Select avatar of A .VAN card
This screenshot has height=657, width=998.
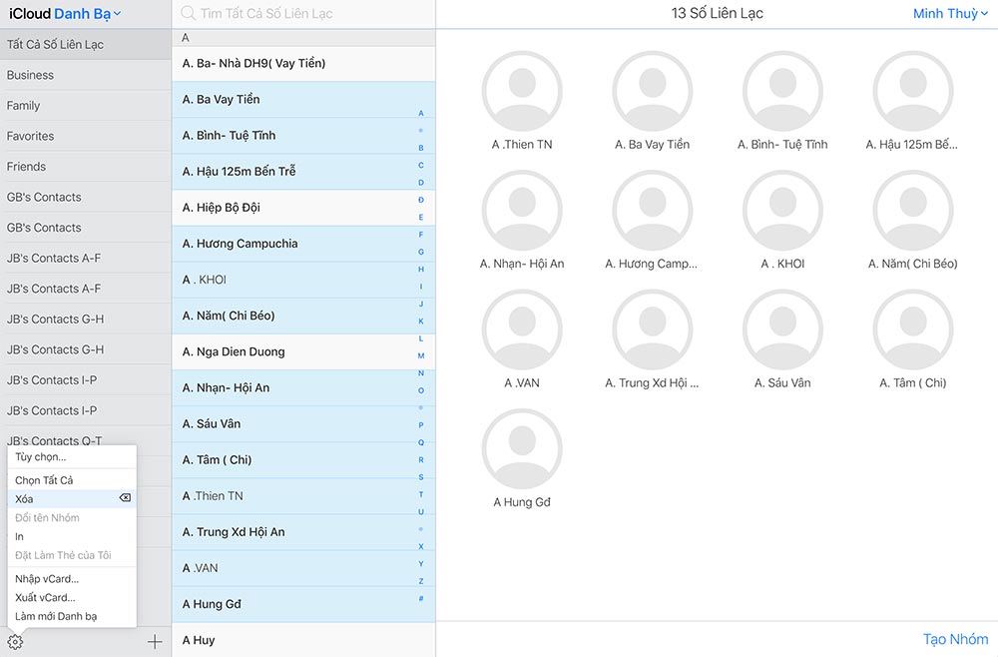tap(522, 329)
